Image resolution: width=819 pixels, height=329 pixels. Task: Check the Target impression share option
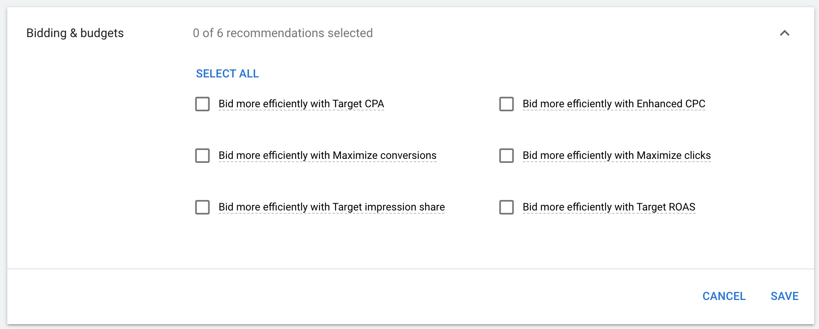202,207
